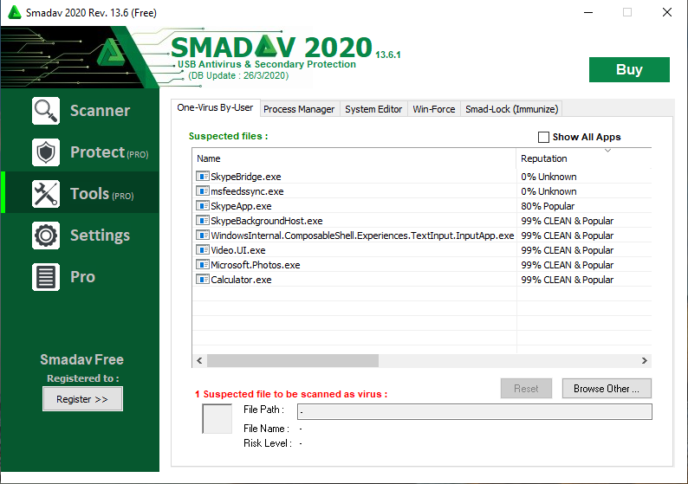Open the Smad-Lock (Immunize) tab
The width and height of the screenshot is (688, 484).
(x=511, y=109)
